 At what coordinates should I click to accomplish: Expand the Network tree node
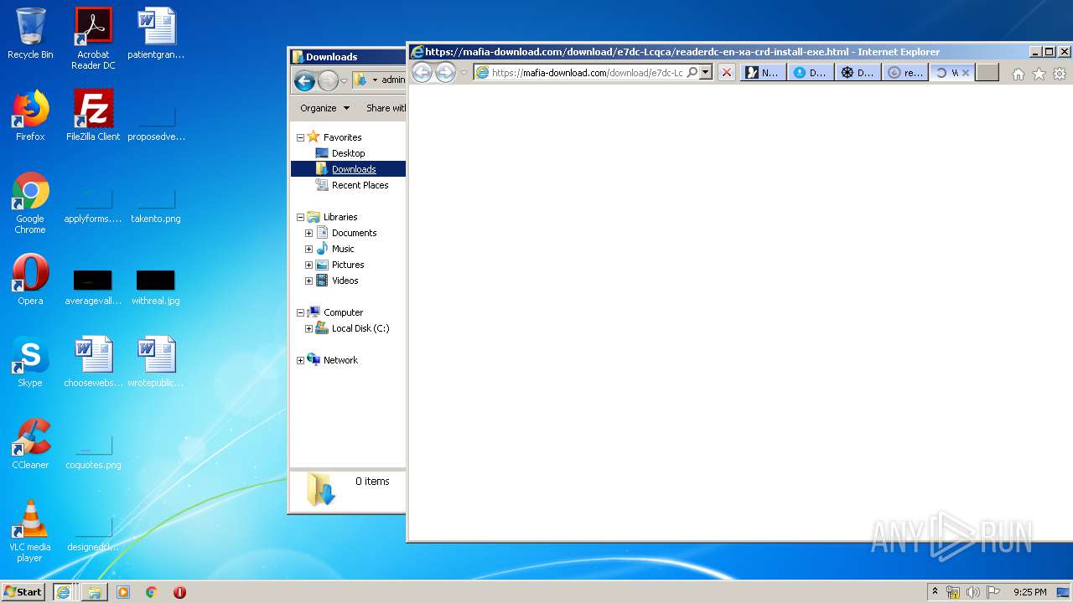[x=300, y=360]
